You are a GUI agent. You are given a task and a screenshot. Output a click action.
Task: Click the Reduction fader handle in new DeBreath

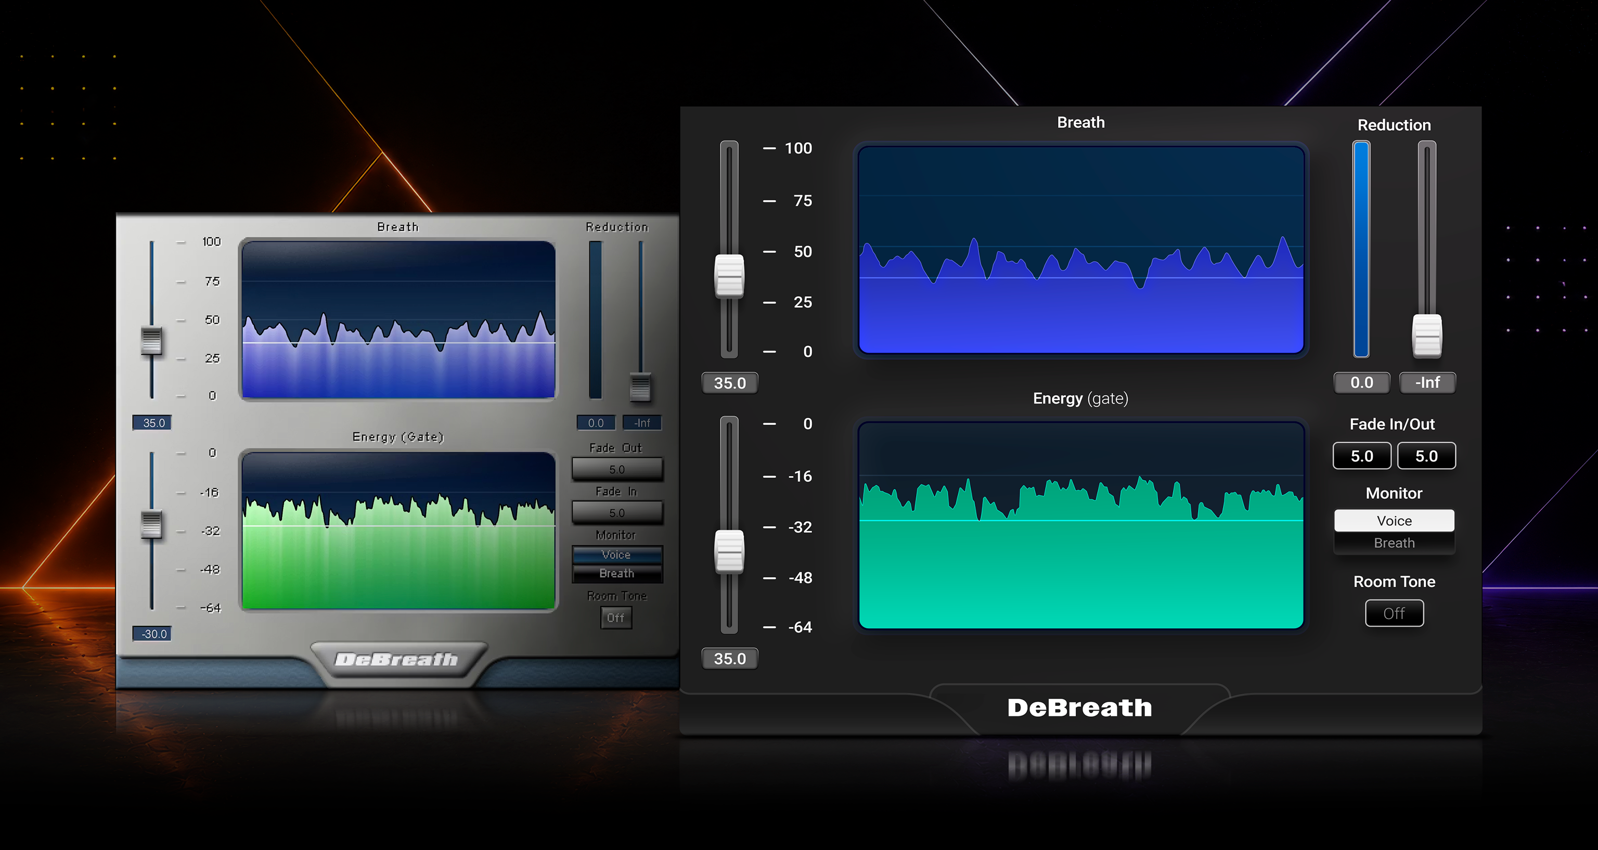tap(1427, 335)
